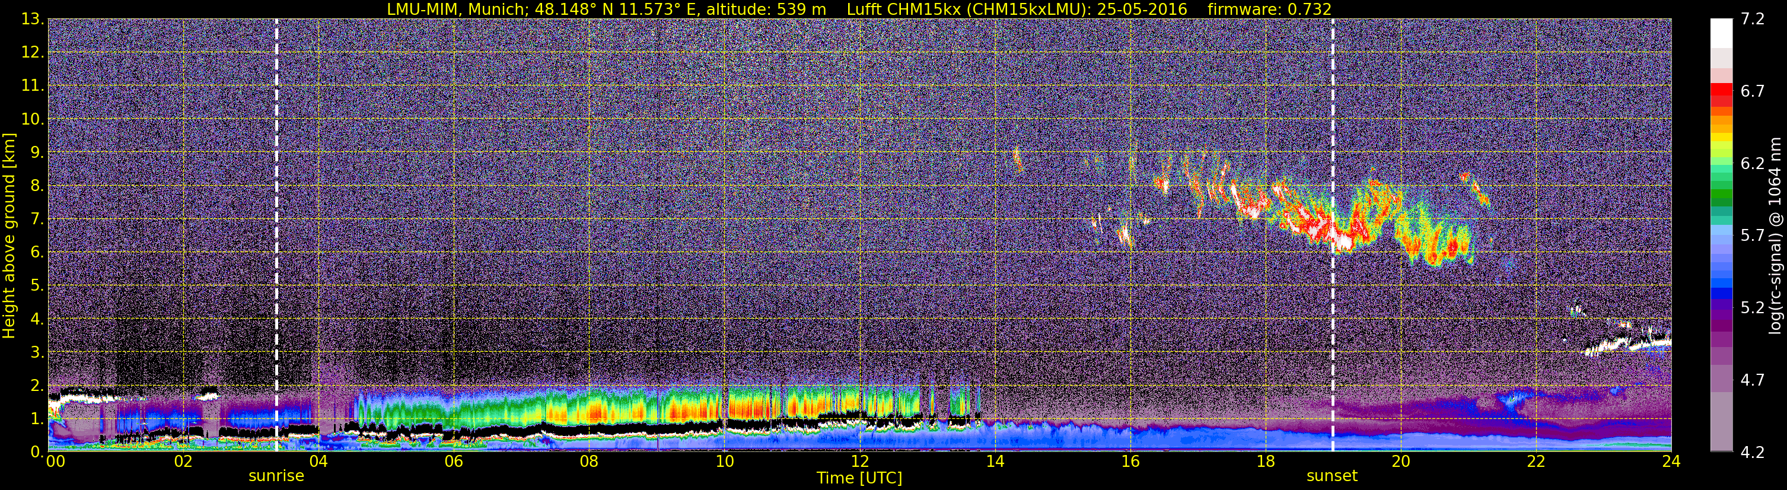Viewport: 1787px width, 490px height.
Task: Click the height axis tick label 12
Action: coord(32,52)
